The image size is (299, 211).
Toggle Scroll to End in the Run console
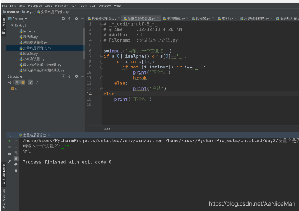[16, 158]
